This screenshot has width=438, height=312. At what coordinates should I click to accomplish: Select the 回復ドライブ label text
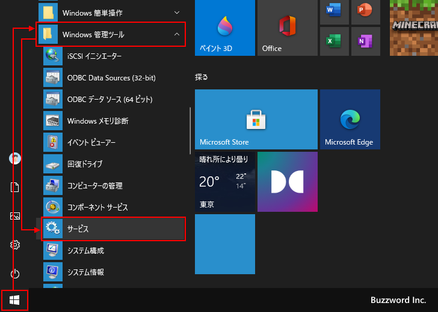click(x=85, y=164)
